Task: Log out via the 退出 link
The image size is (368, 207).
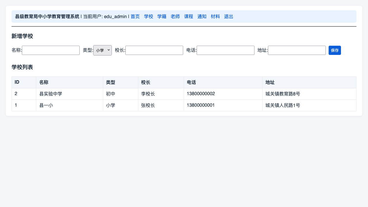Action: [229, 17]
